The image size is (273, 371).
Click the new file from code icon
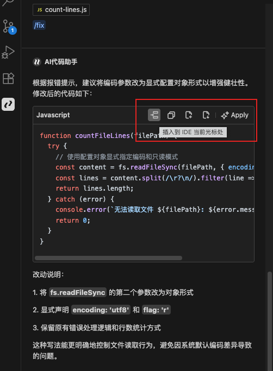pyautogui.click(x=189, y=115)
